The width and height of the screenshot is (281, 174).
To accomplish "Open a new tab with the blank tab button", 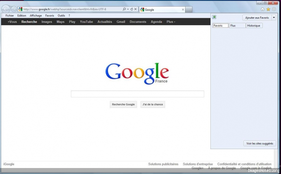I will [x=189, y=10].
